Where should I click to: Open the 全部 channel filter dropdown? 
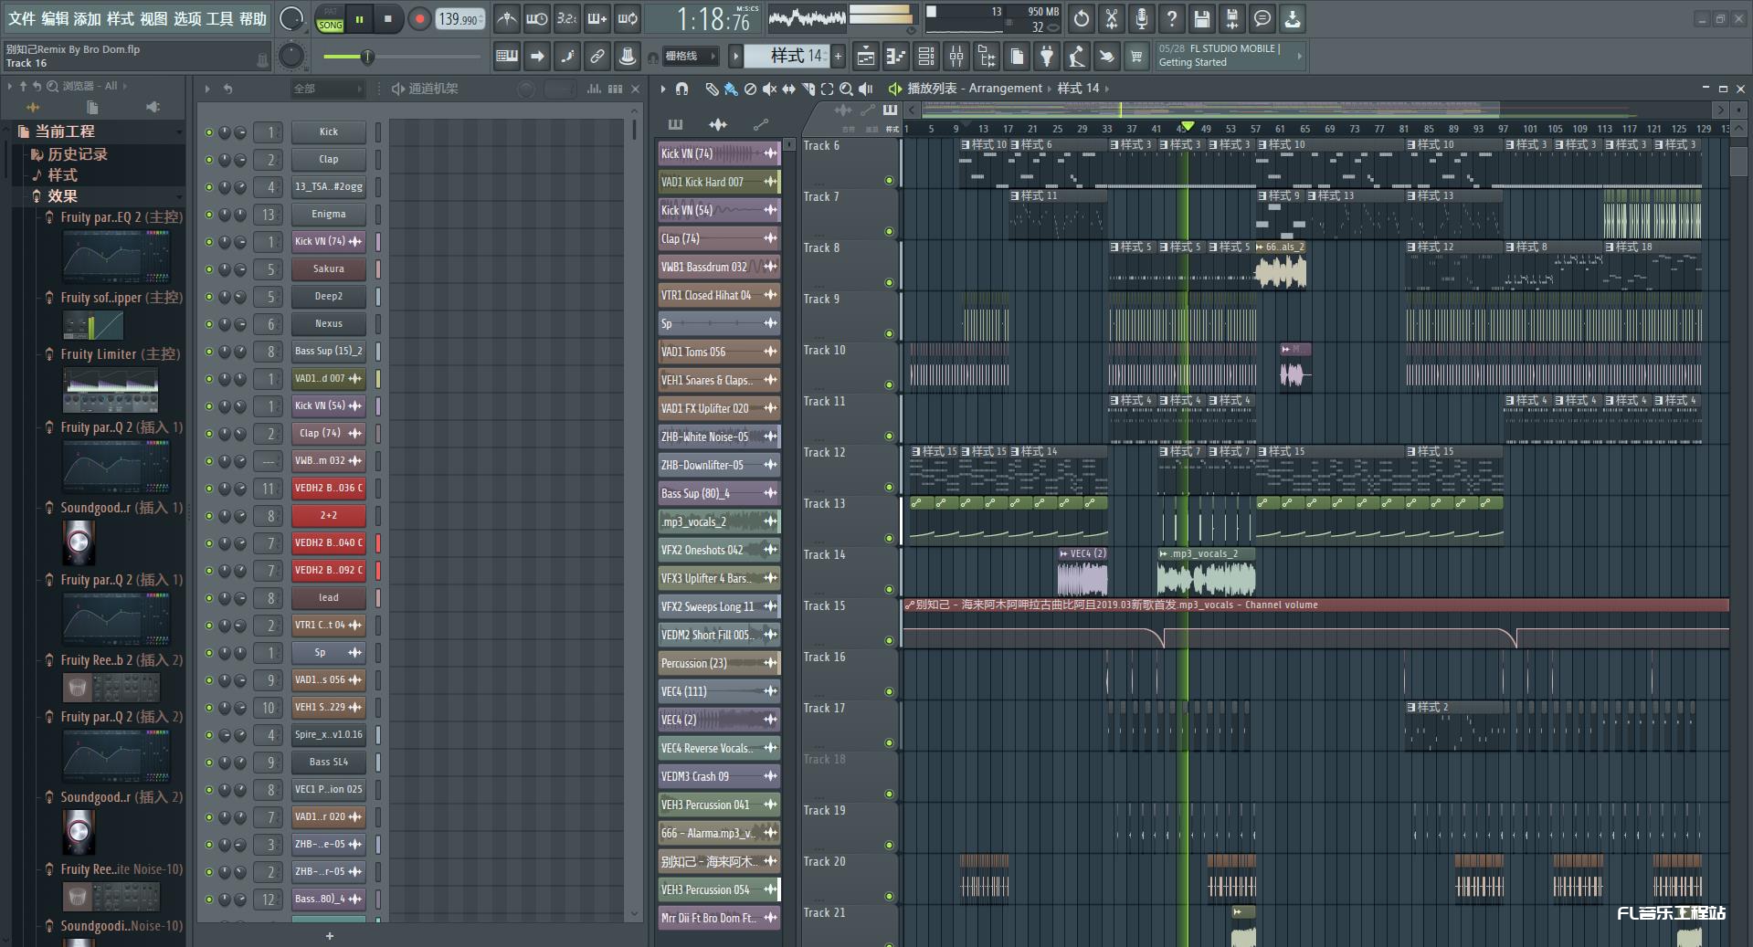327,89
